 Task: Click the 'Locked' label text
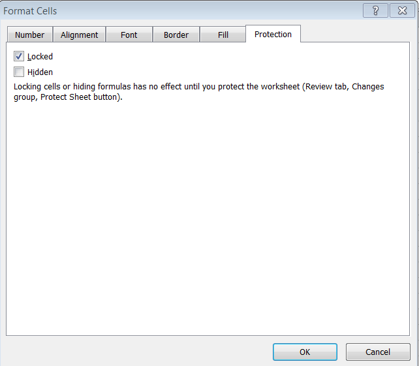tap(40, 57)
